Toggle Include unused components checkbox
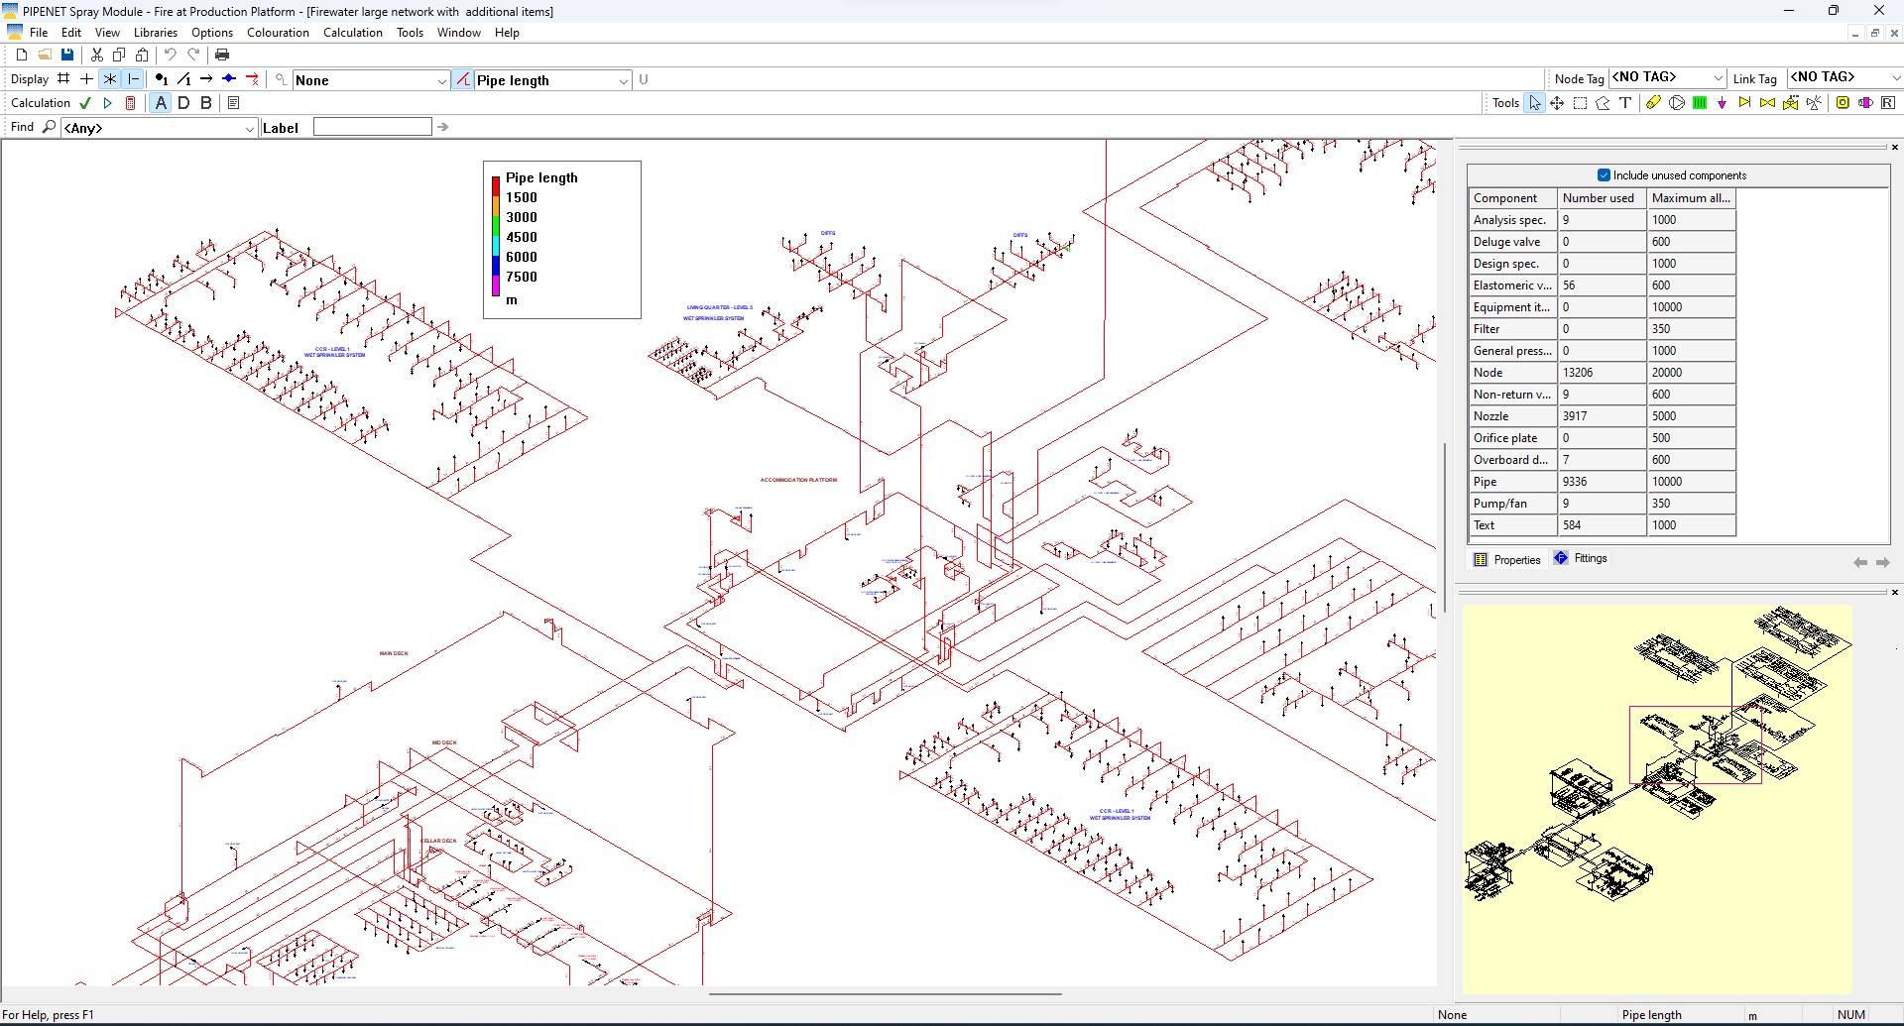This screenshot has width=1904, height=1026. click(1604, 175)
